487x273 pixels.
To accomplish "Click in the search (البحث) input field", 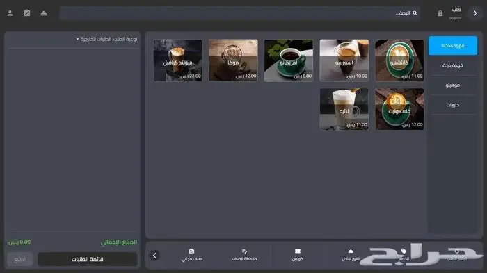I will coord(239,13).
